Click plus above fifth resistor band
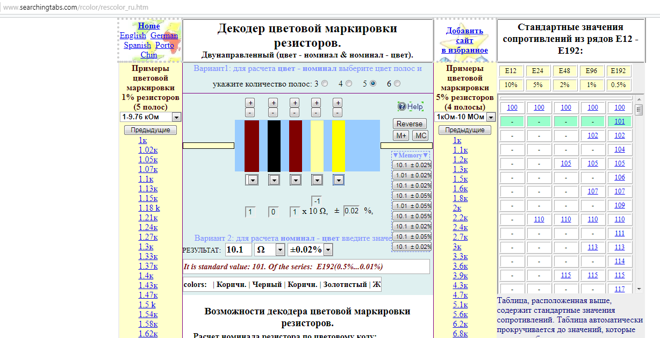This screenshot has width=660, height=338. [x=338, y=103]
